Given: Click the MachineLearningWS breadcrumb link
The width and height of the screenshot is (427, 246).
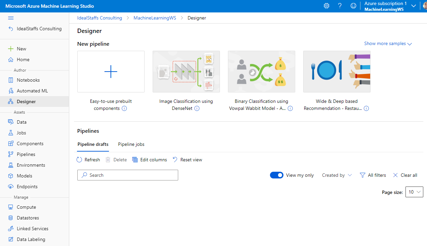Looking at the screenshot, I should click(x=155, y=18).
